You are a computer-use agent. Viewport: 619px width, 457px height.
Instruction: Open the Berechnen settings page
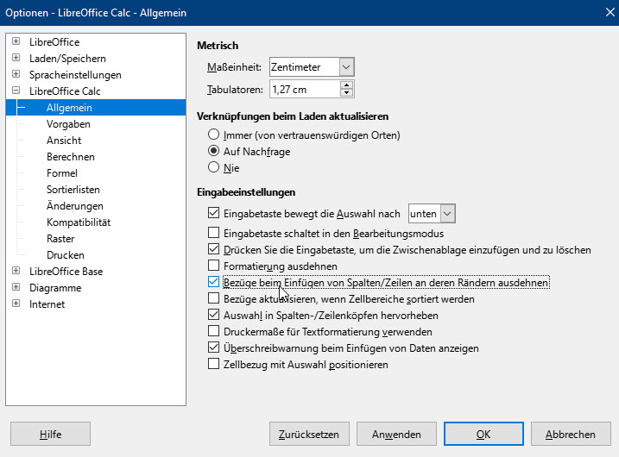coord(71,157)
